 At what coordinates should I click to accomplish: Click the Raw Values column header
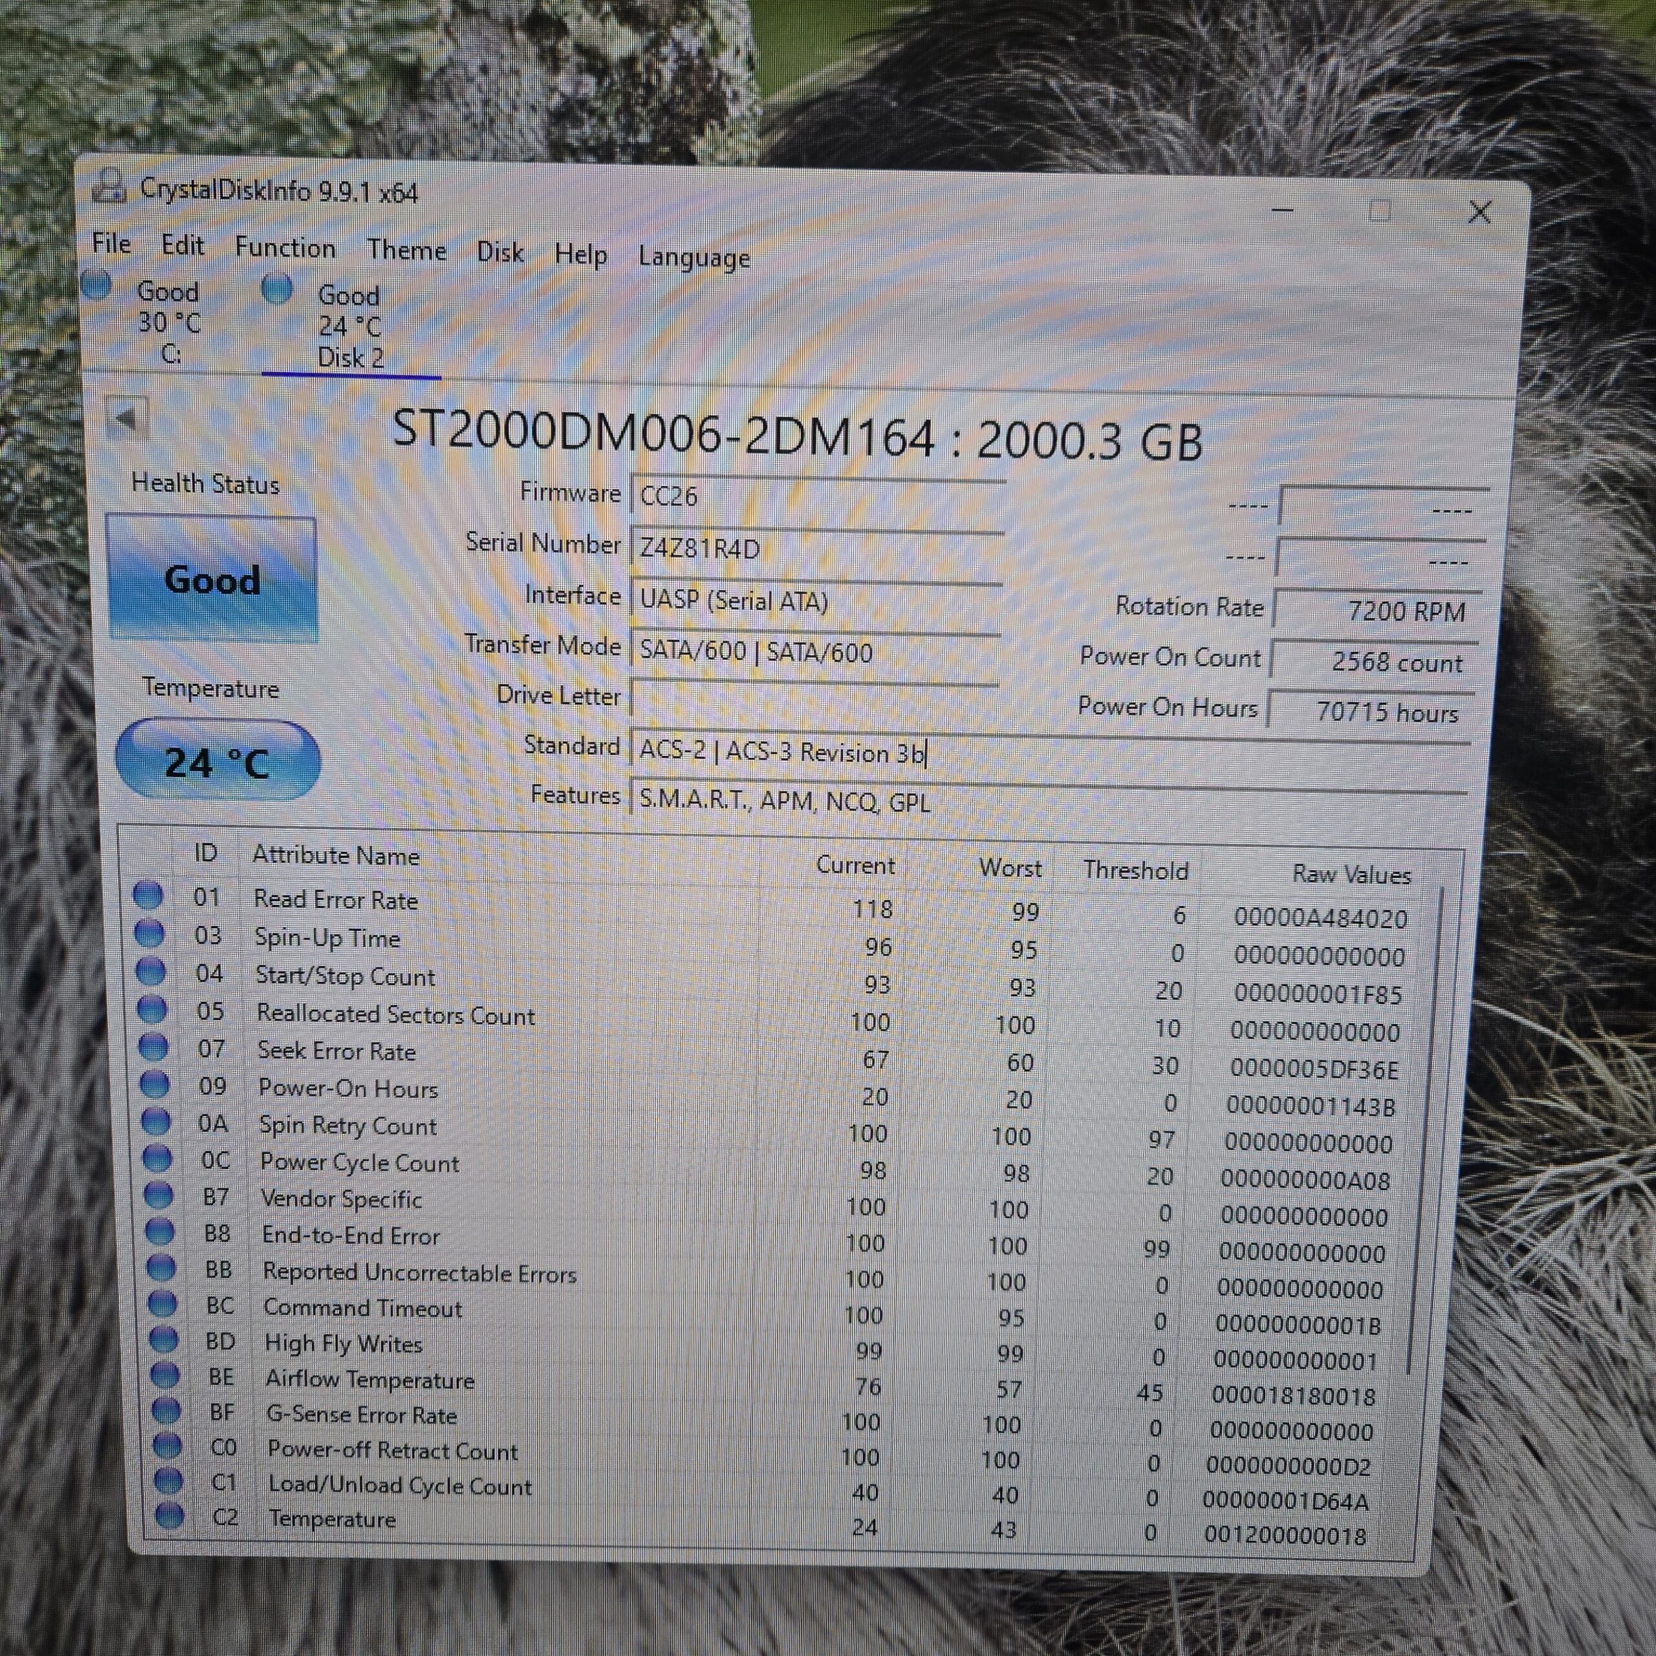tap(1351, 873)
